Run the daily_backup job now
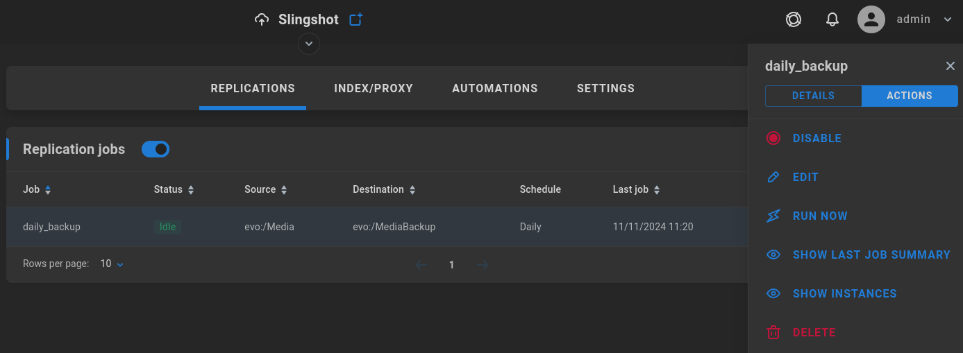This screenshot has width=963, height=353. [x=820, y=216]
